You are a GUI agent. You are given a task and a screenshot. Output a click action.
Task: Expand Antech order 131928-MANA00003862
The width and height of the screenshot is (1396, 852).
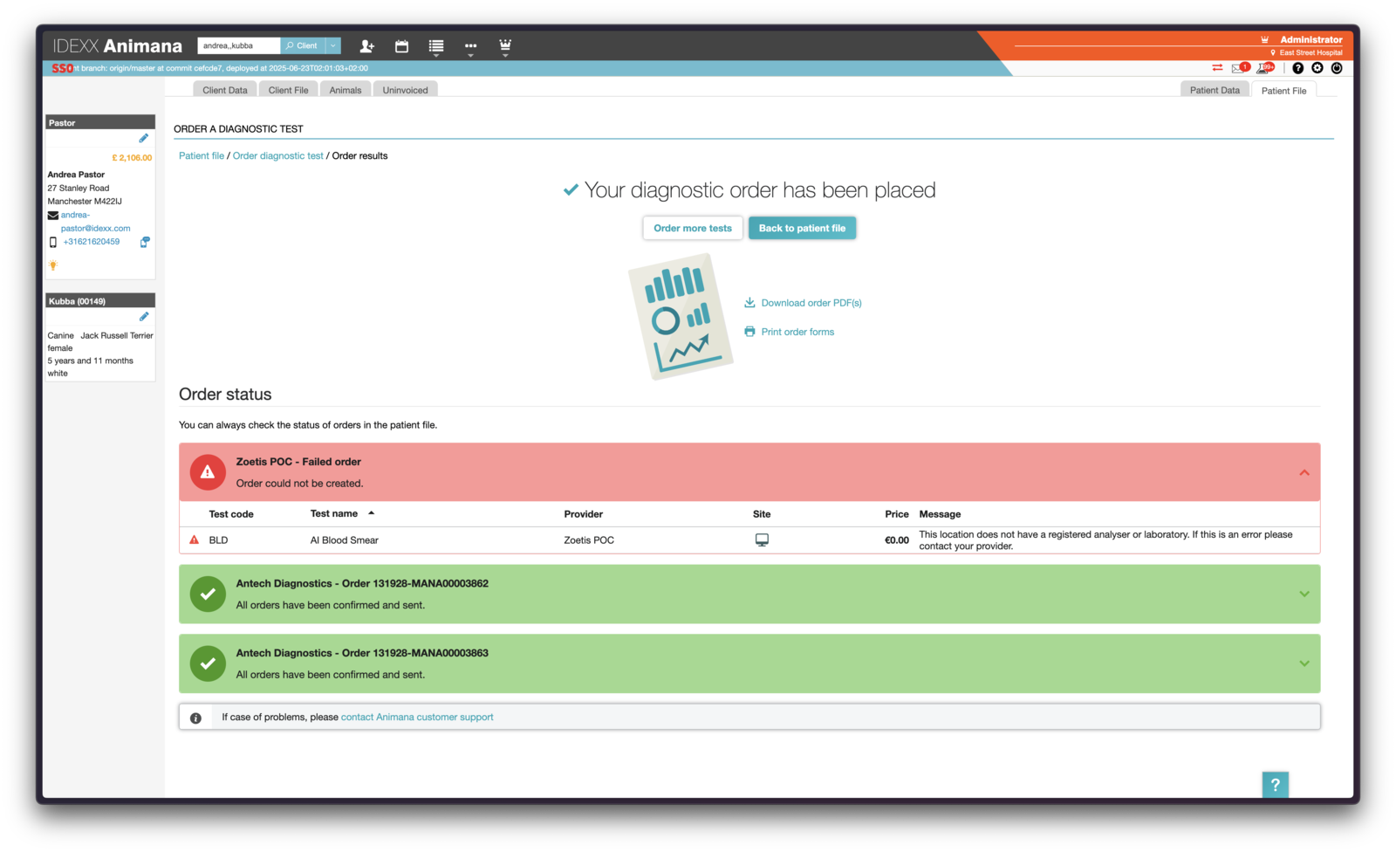1304,594
